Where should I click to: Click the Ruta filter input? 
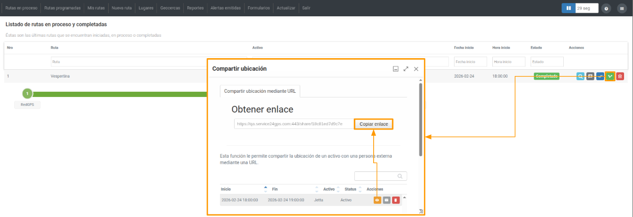[149, 61]
